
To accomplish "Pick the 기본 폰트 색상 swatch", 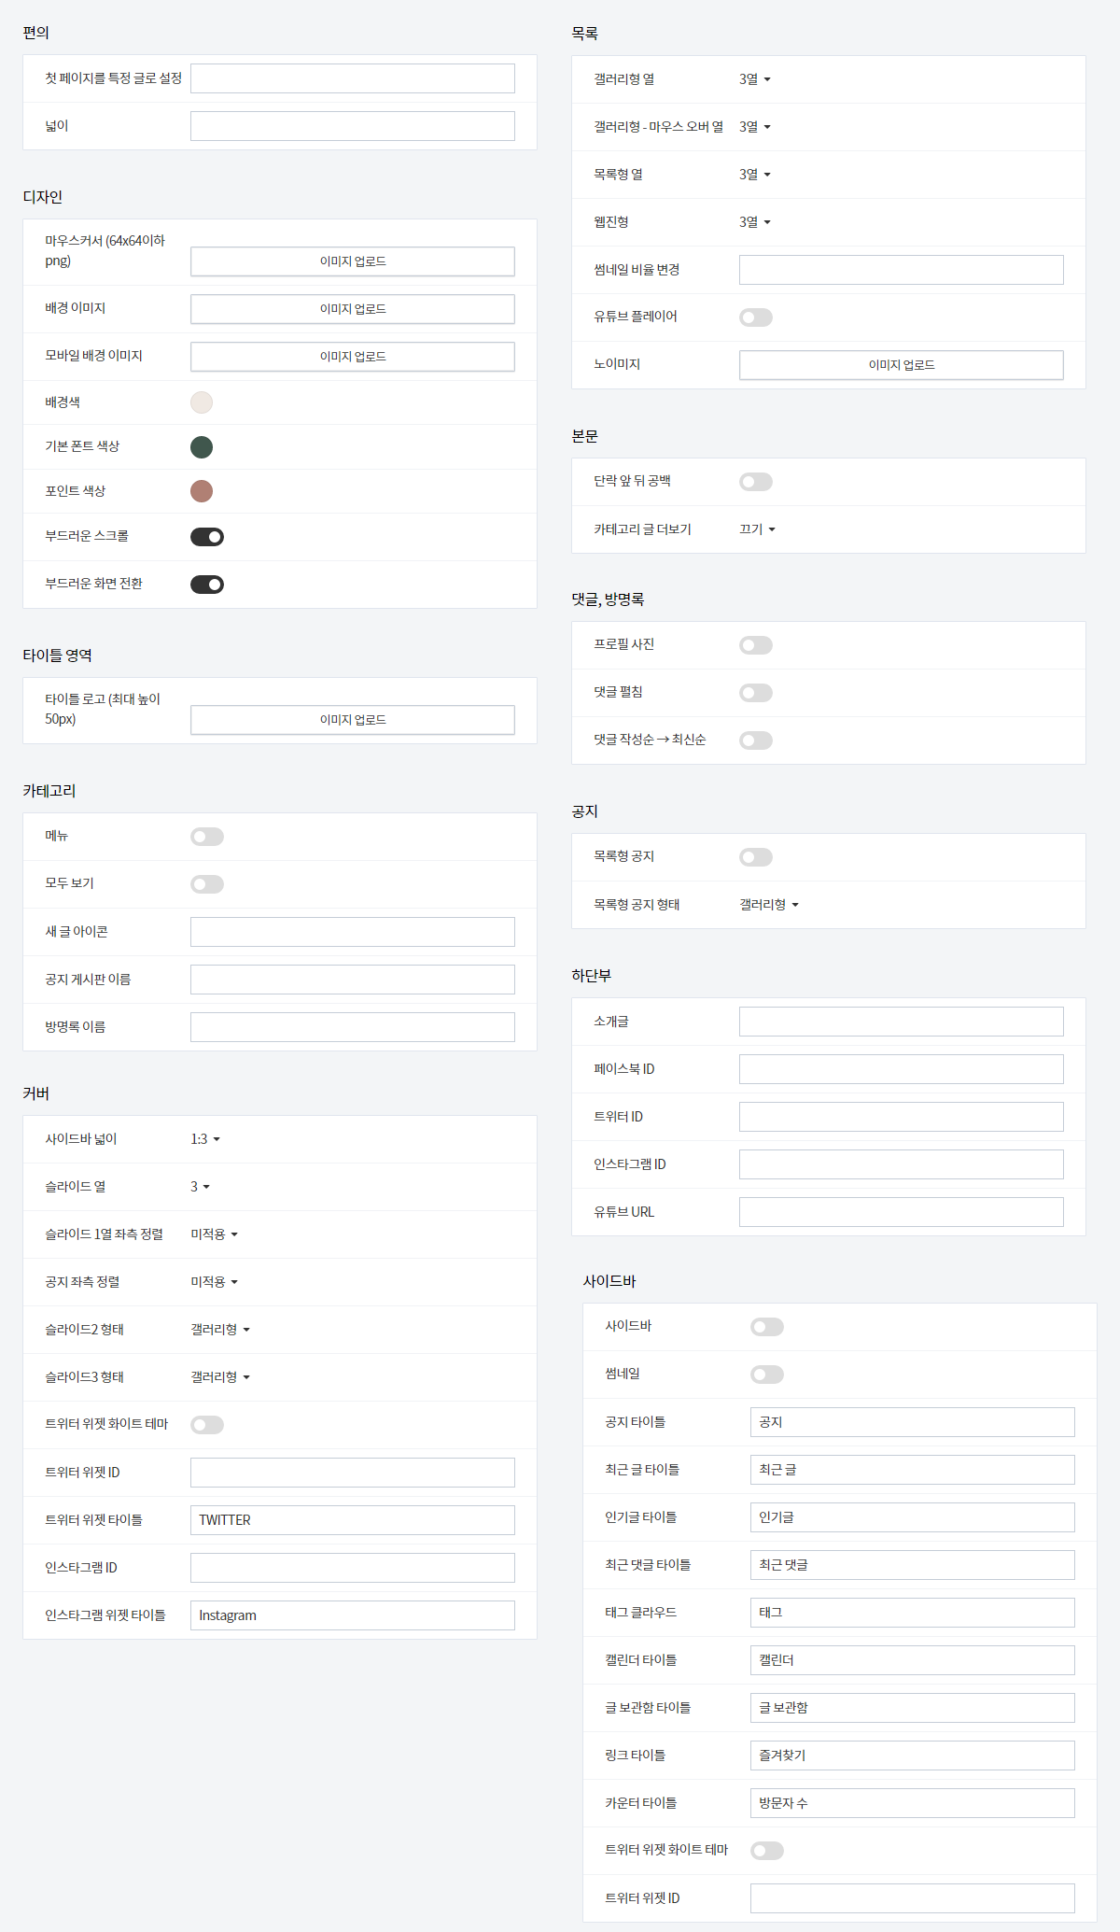I will pos(202,447).
